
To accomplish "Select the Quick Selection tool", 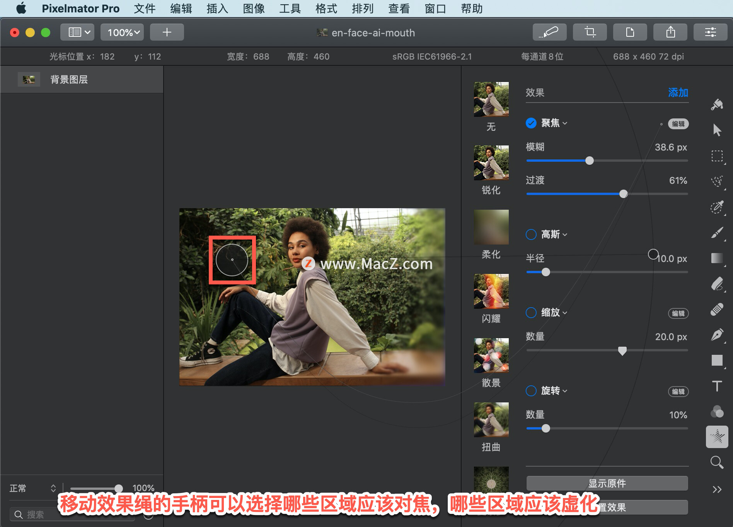I will coord(717,207).
